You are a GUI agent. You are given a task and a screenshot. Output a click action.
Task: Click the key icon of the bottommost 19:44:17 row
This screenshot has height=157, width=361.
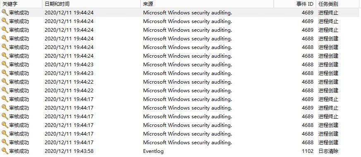pyautogui.click(x=5, y=142)
